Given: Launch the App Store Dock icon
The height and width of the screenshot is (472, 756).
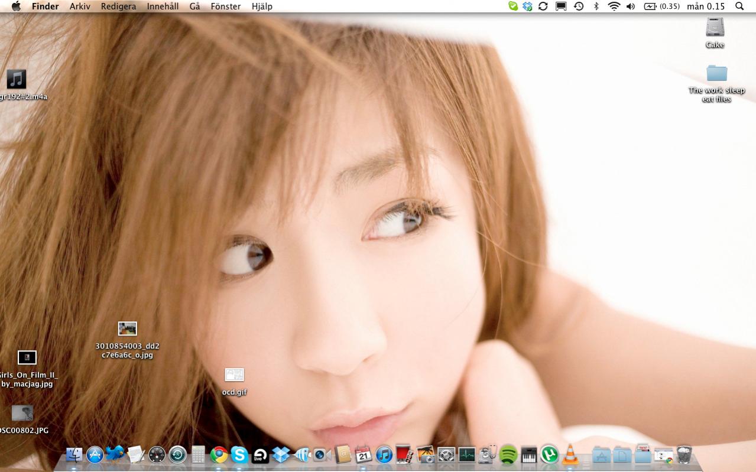Looking at the screenshot, I should tap(95, 454).
